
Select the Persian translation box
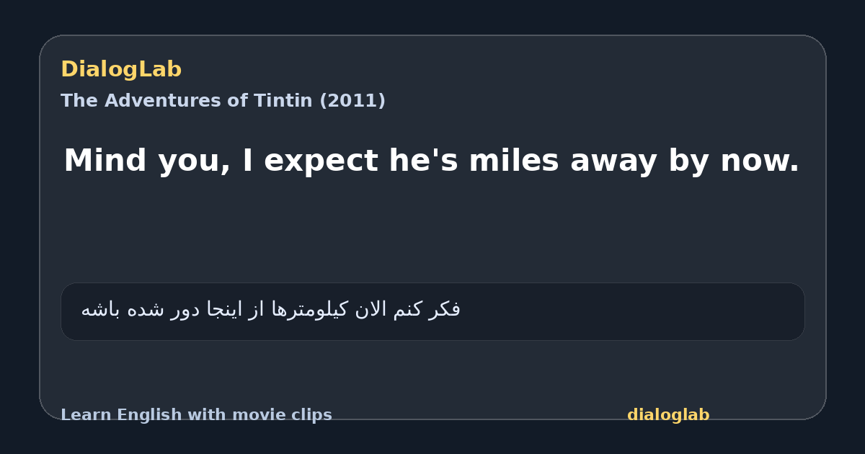pyautogui.click(x=432, y=311)
